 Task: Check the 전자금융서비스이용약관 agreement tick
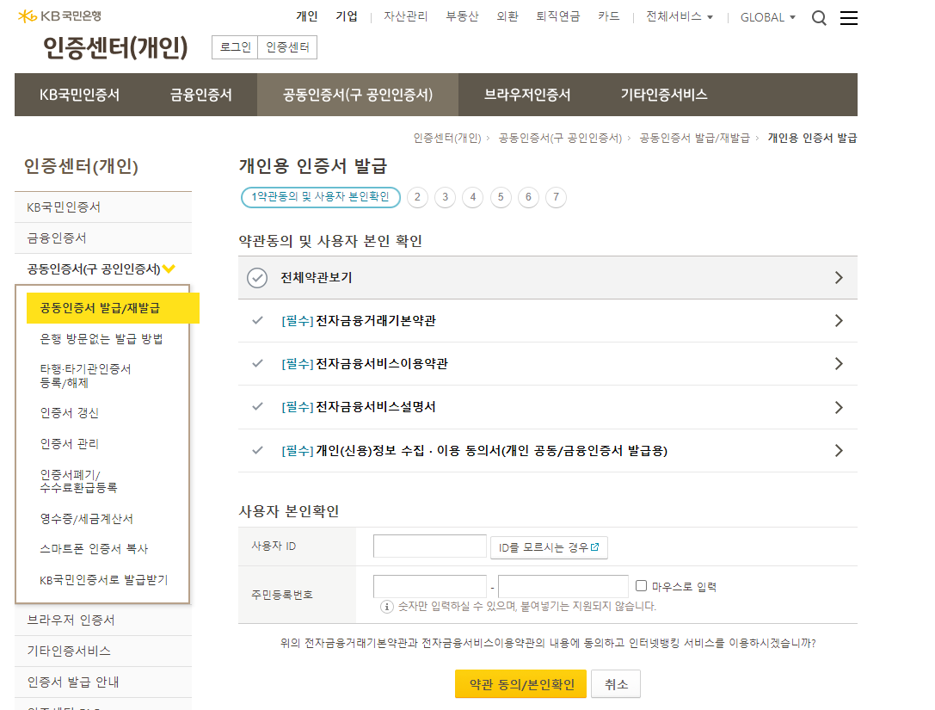tap(257, 363)
